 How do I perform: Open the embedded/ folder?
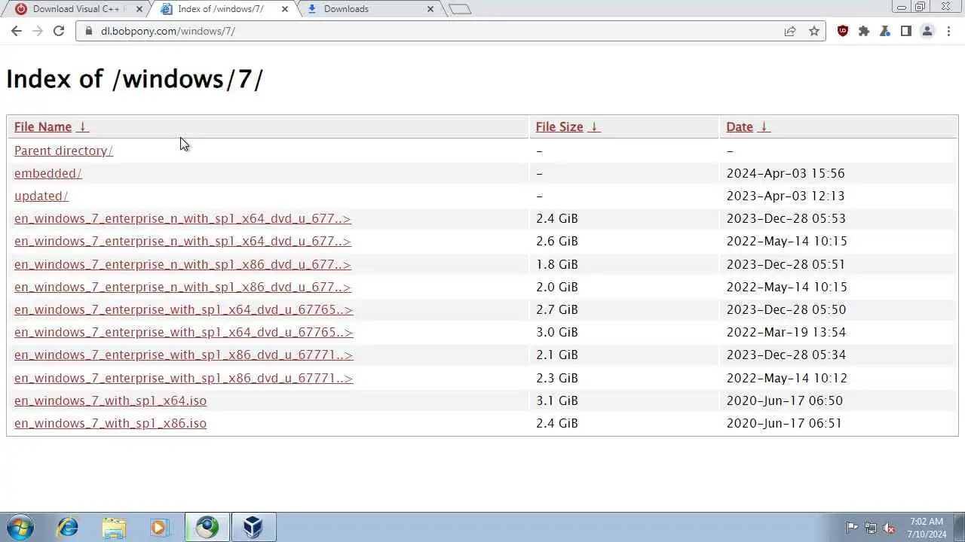point(47,173)
